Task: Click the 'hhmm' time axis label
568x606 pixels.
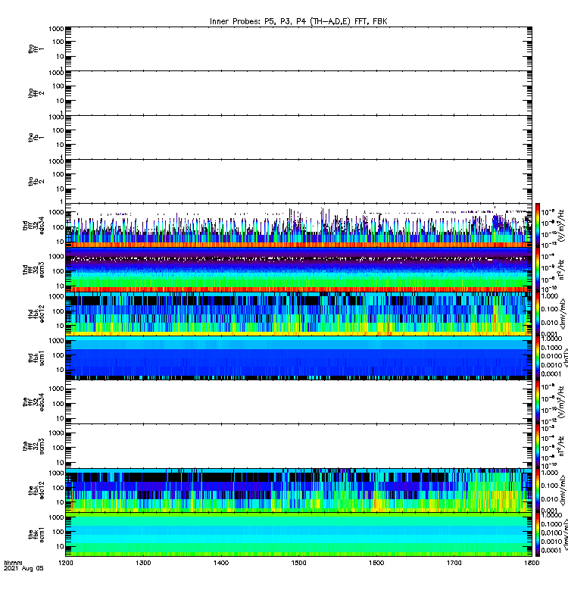Action: click(13, 563)
